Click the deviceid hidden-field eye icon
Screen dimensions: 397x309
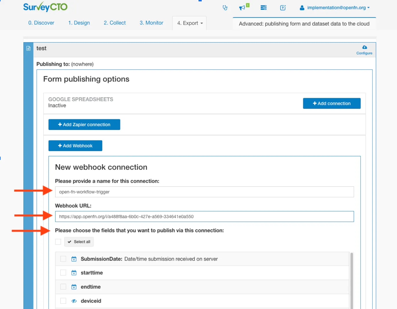pos(74,301)
